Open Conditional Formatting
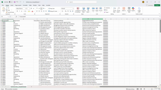161x90 pixels. point(78,10)
